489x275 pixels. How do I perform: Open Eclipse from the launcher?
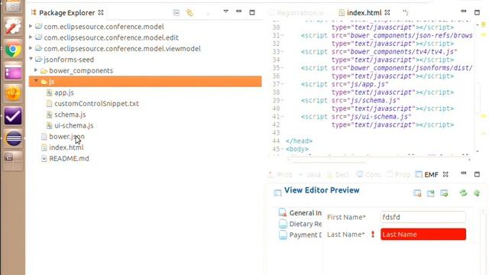coord(14,138)
